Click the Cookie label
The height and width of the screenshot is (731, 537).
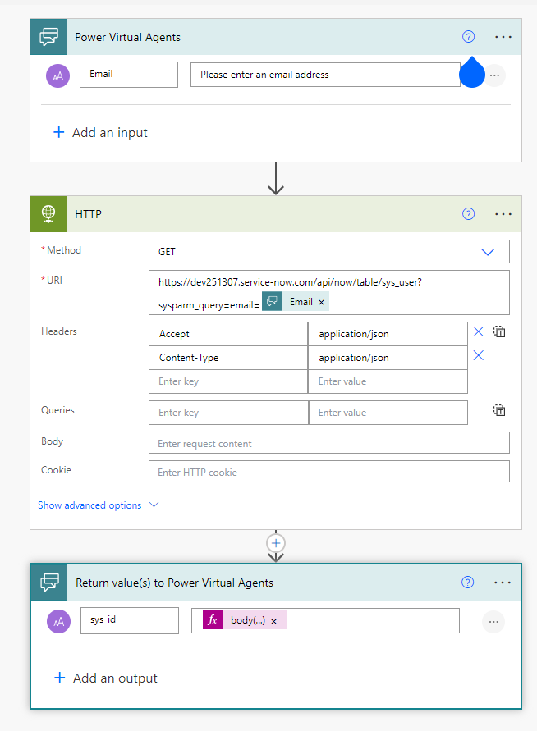[x=56, y=470]
